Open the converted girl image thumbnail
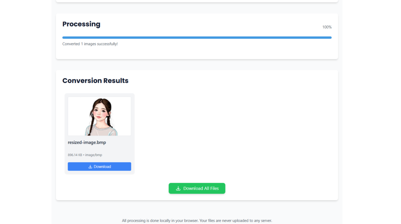 click(x=99, y=116)
